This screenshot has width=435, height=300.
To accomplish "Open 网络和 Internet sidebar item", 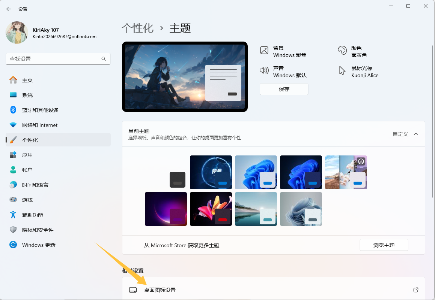I will point(40,125).
